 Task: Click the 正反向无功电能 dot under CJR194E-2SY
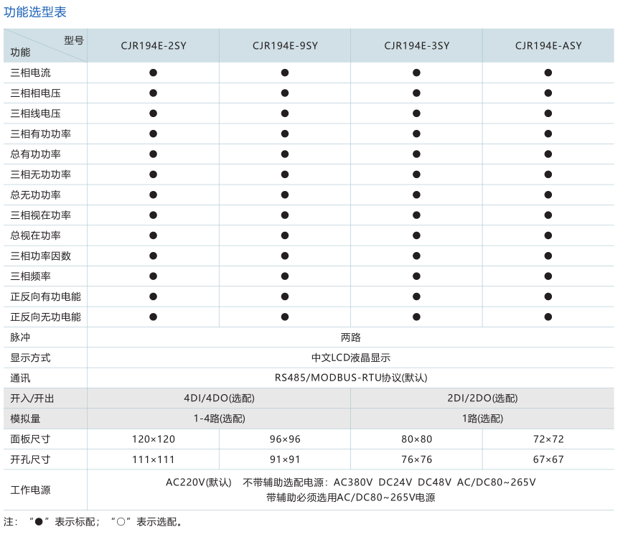point(153,317)
